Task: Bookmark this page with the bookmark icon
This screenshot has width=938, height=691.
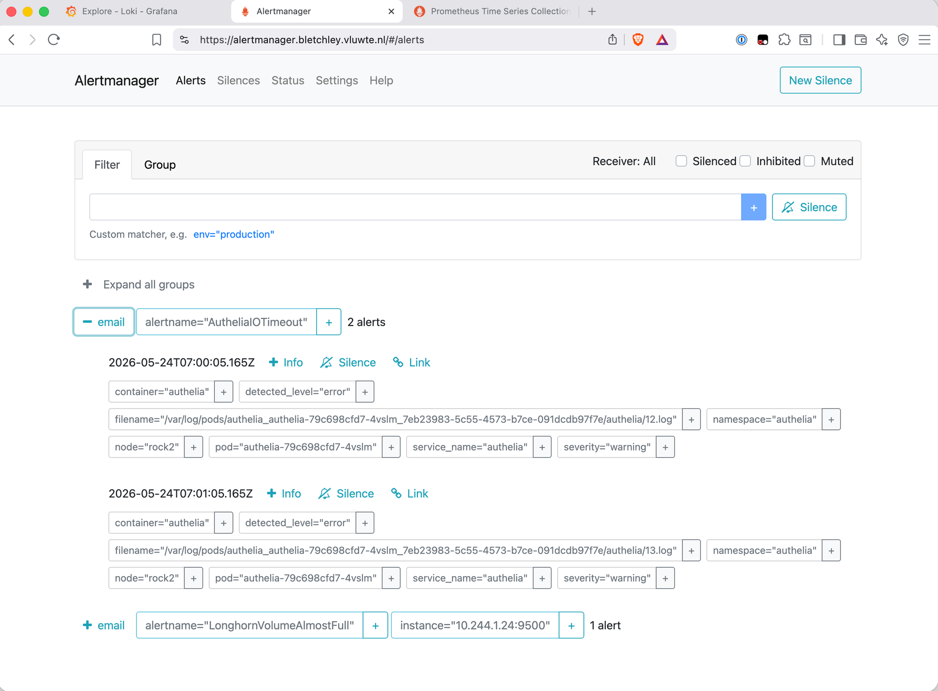Action: click(157, 40)
